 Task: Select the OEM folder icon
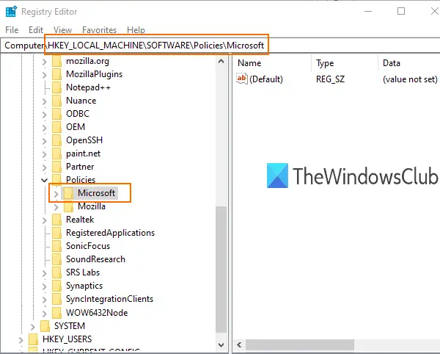click(x=56, y=127)
